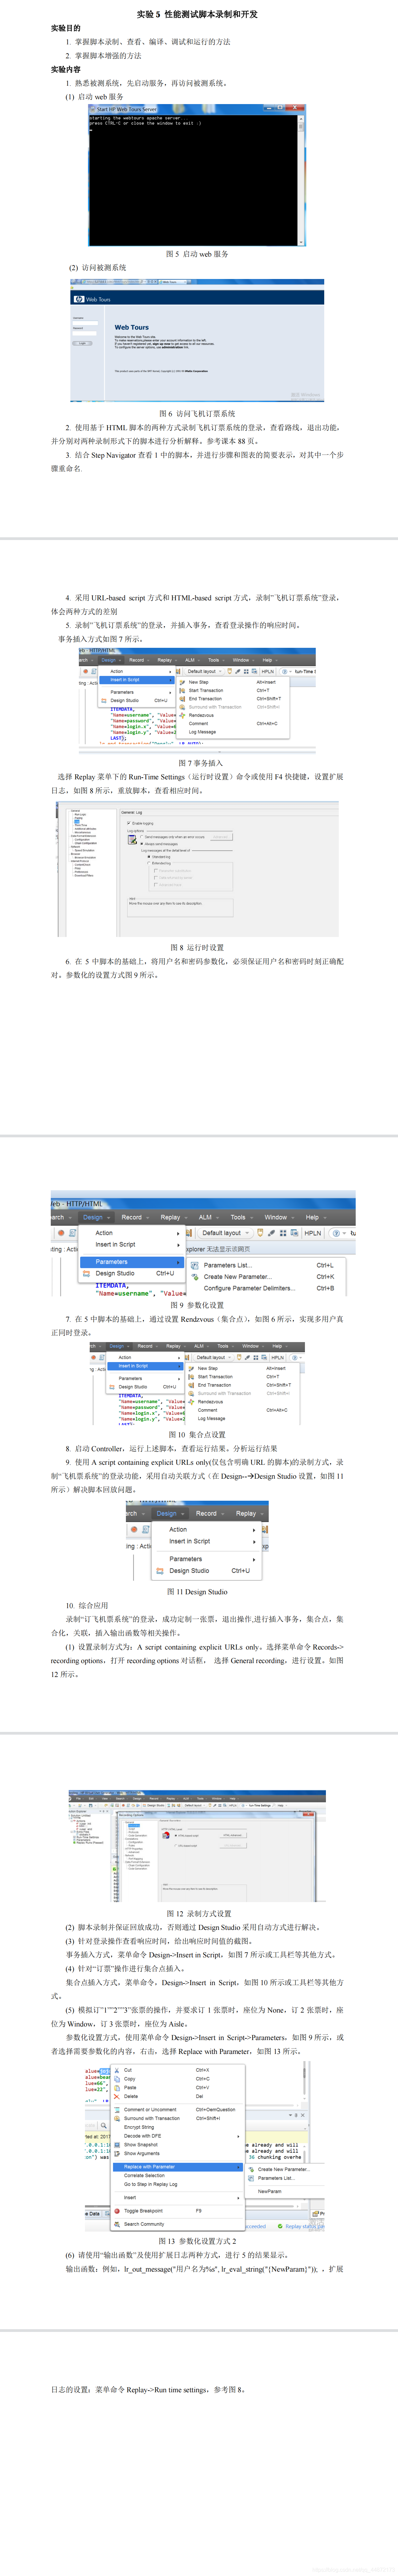
Task: Click the Surround with Transaction icon in Figure 13
Action: click(117, 2118)
